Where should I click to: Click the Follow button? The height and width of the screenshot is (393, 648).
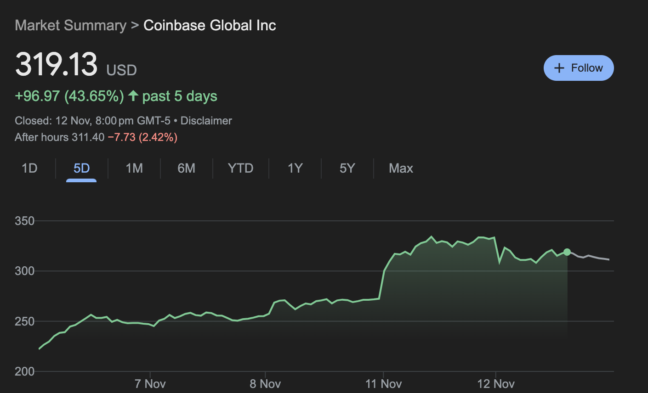578,67
